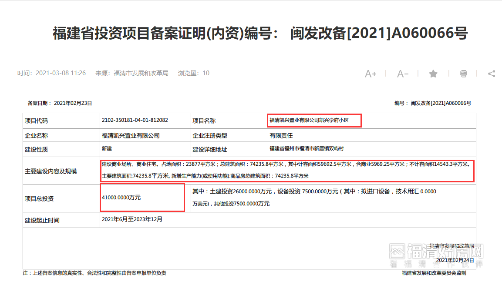Image resolution: width=502 pixels, height=282 pixels.
Task: Select period 2021年6月至2023年12月
Action: click(132, 219)
